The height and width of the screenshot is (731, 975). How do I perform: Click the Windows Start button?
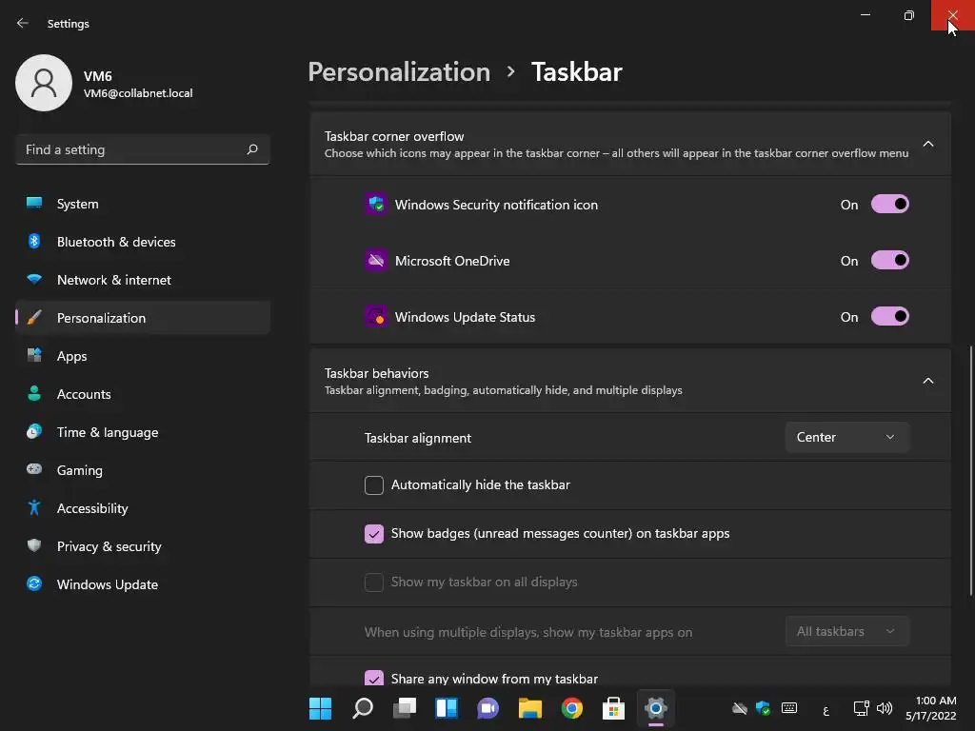click(x=320, y=708)
